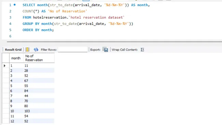Click reservation count 52 in month 3 row
This screenshot has height=125, width=222.
pos(39,76)
